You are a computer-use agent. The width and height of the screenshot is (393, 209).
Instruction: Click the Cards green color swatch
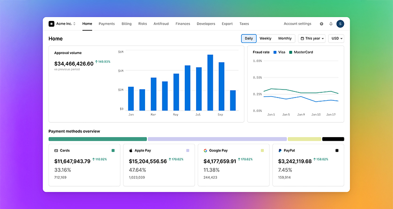(113, 151)
